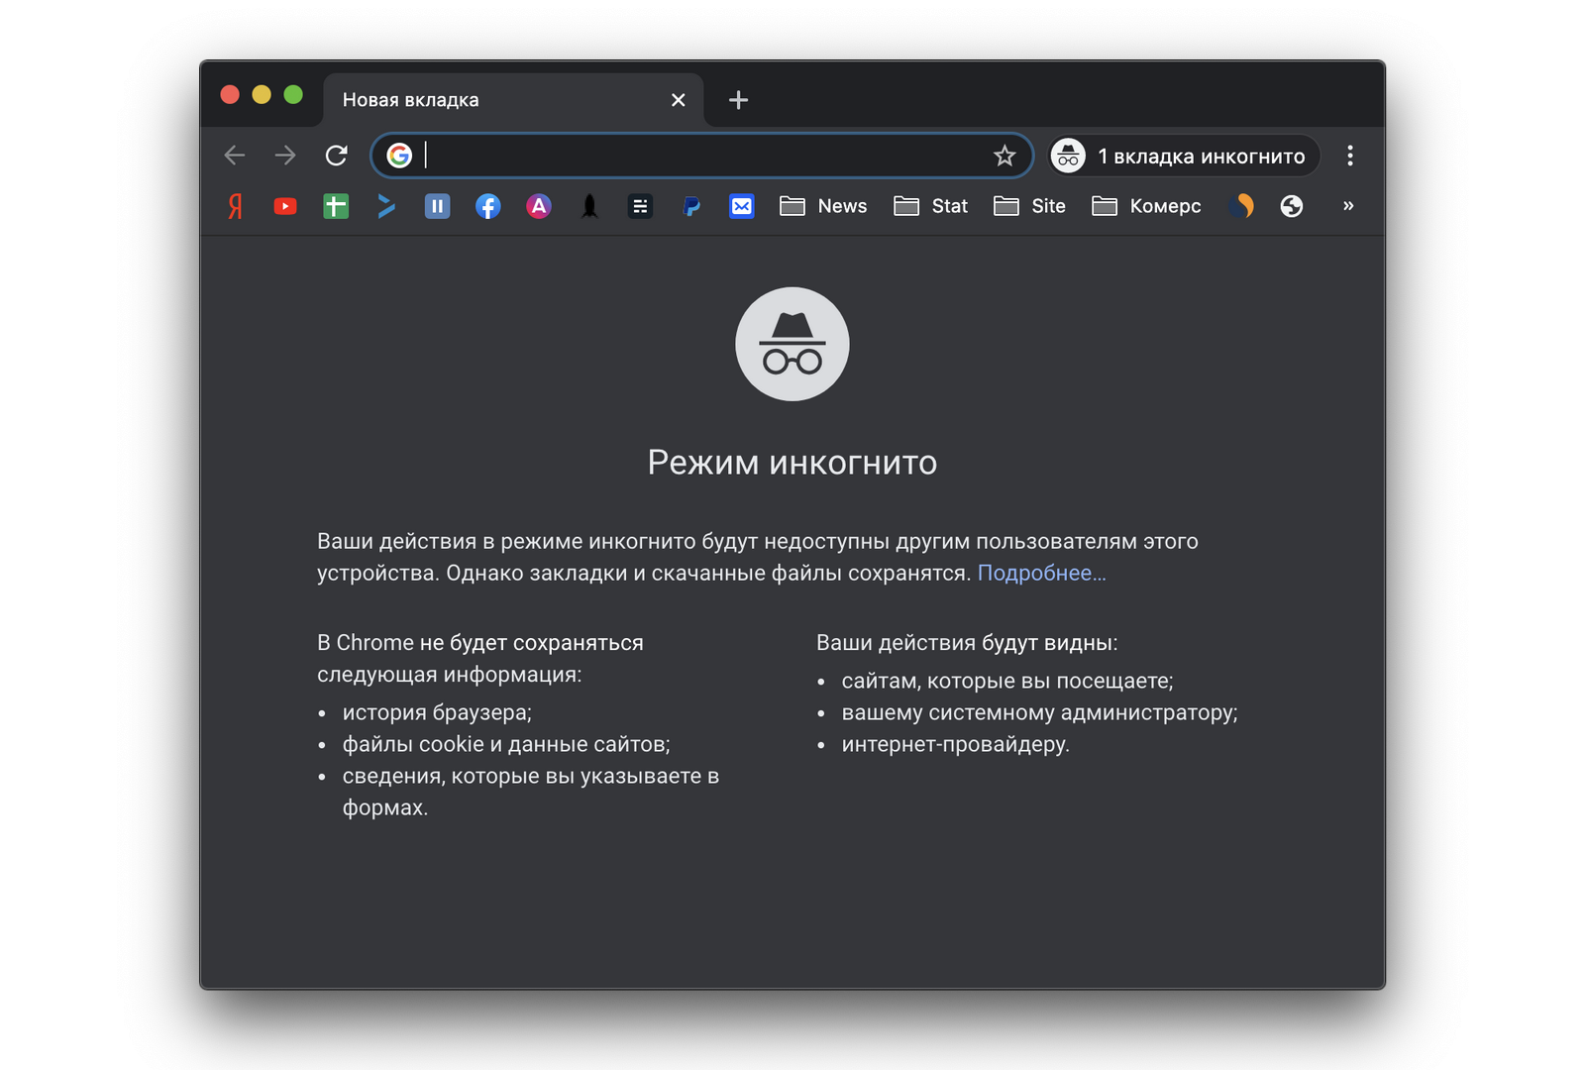Viewport: 1585px width, 1070px height.
Task: Open the Facebook bookmark
Action: [487, 206]
